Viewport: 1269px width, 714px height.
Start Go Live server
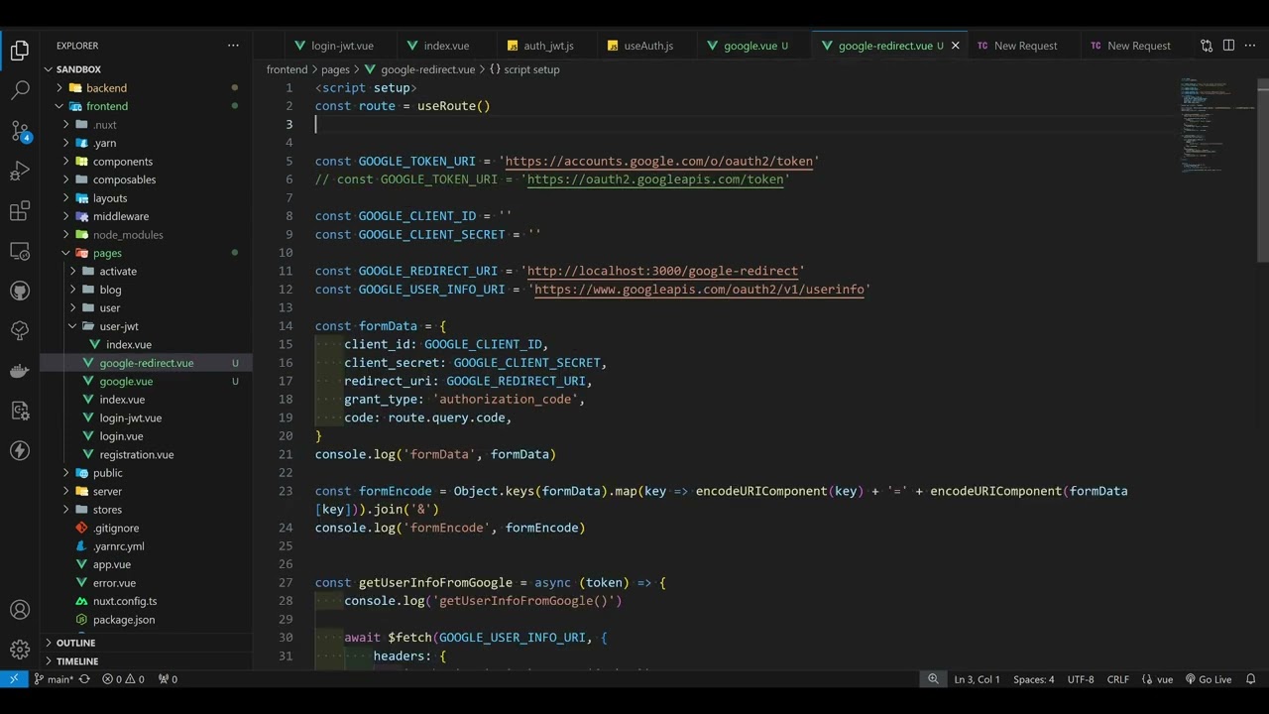coord(1208,679)
